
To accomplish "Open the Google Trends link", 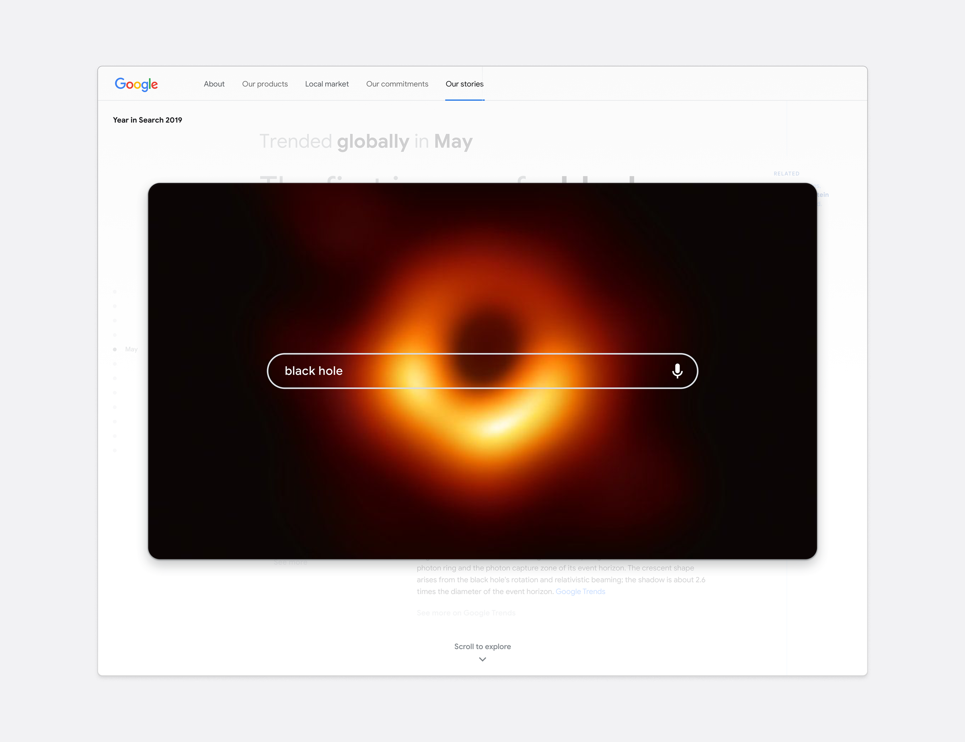I will coord(580,592).
